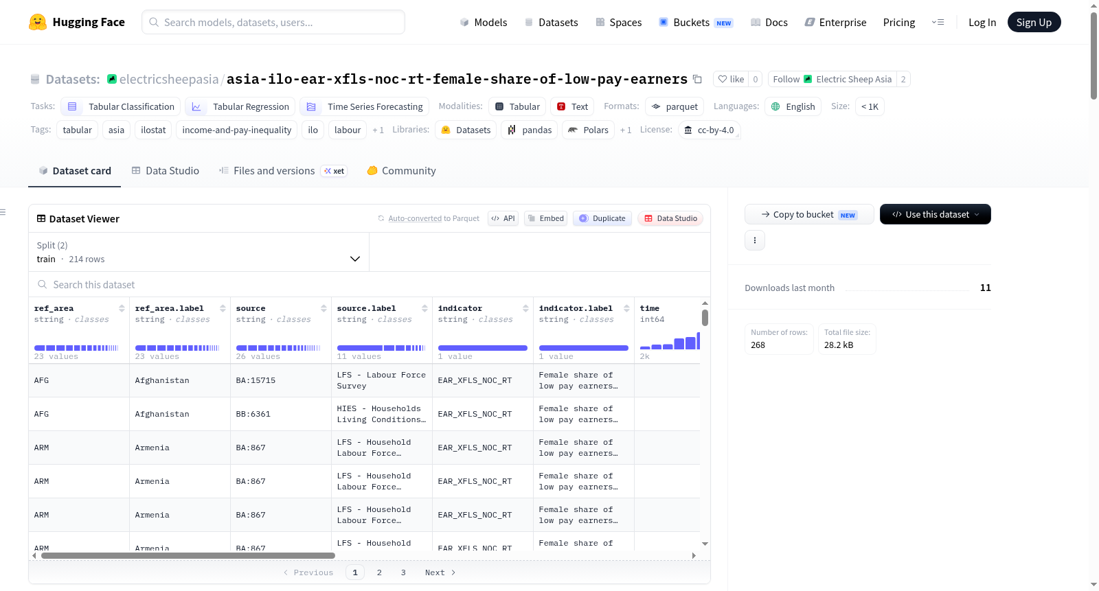
Task: Sort the ref_area column
Action: 122,308
